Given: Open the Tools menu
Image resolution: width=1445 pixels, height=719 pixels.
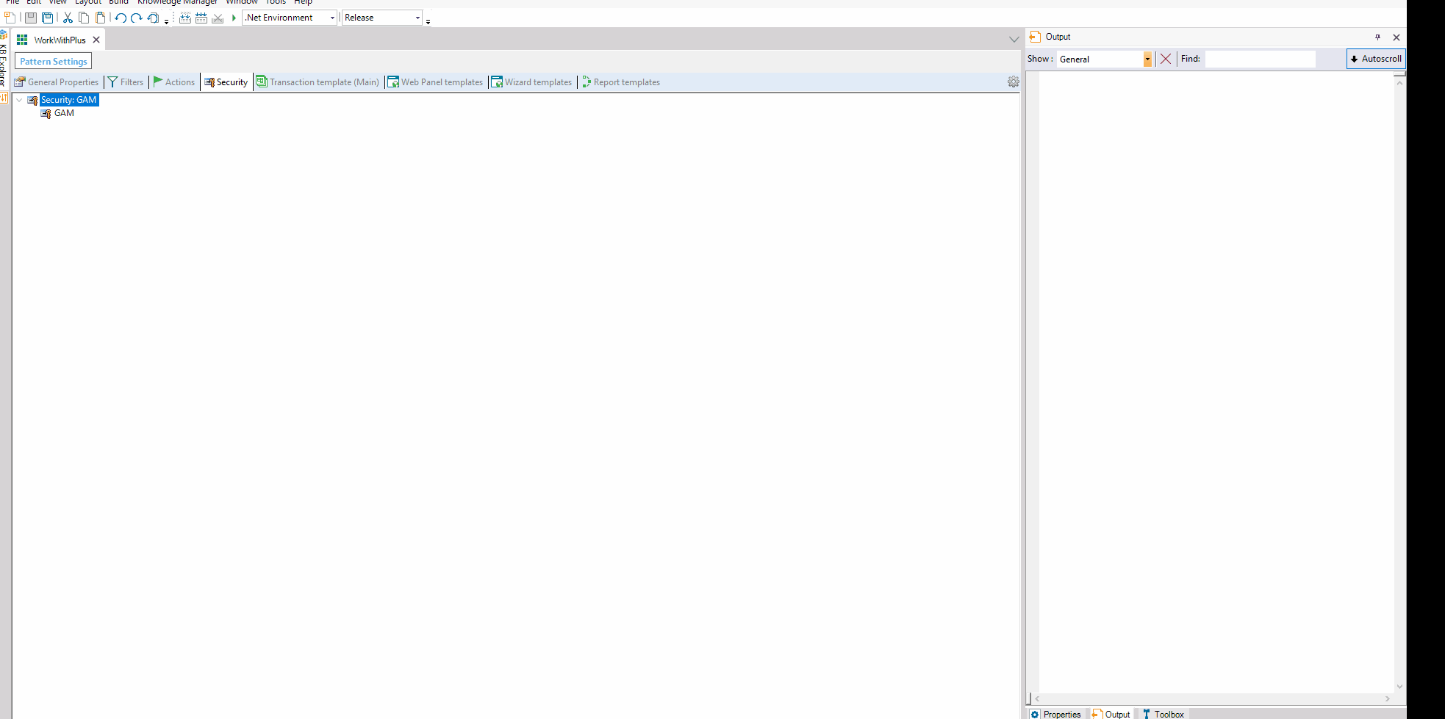Looking at the screenshot, I should click(x=276, y=2).
